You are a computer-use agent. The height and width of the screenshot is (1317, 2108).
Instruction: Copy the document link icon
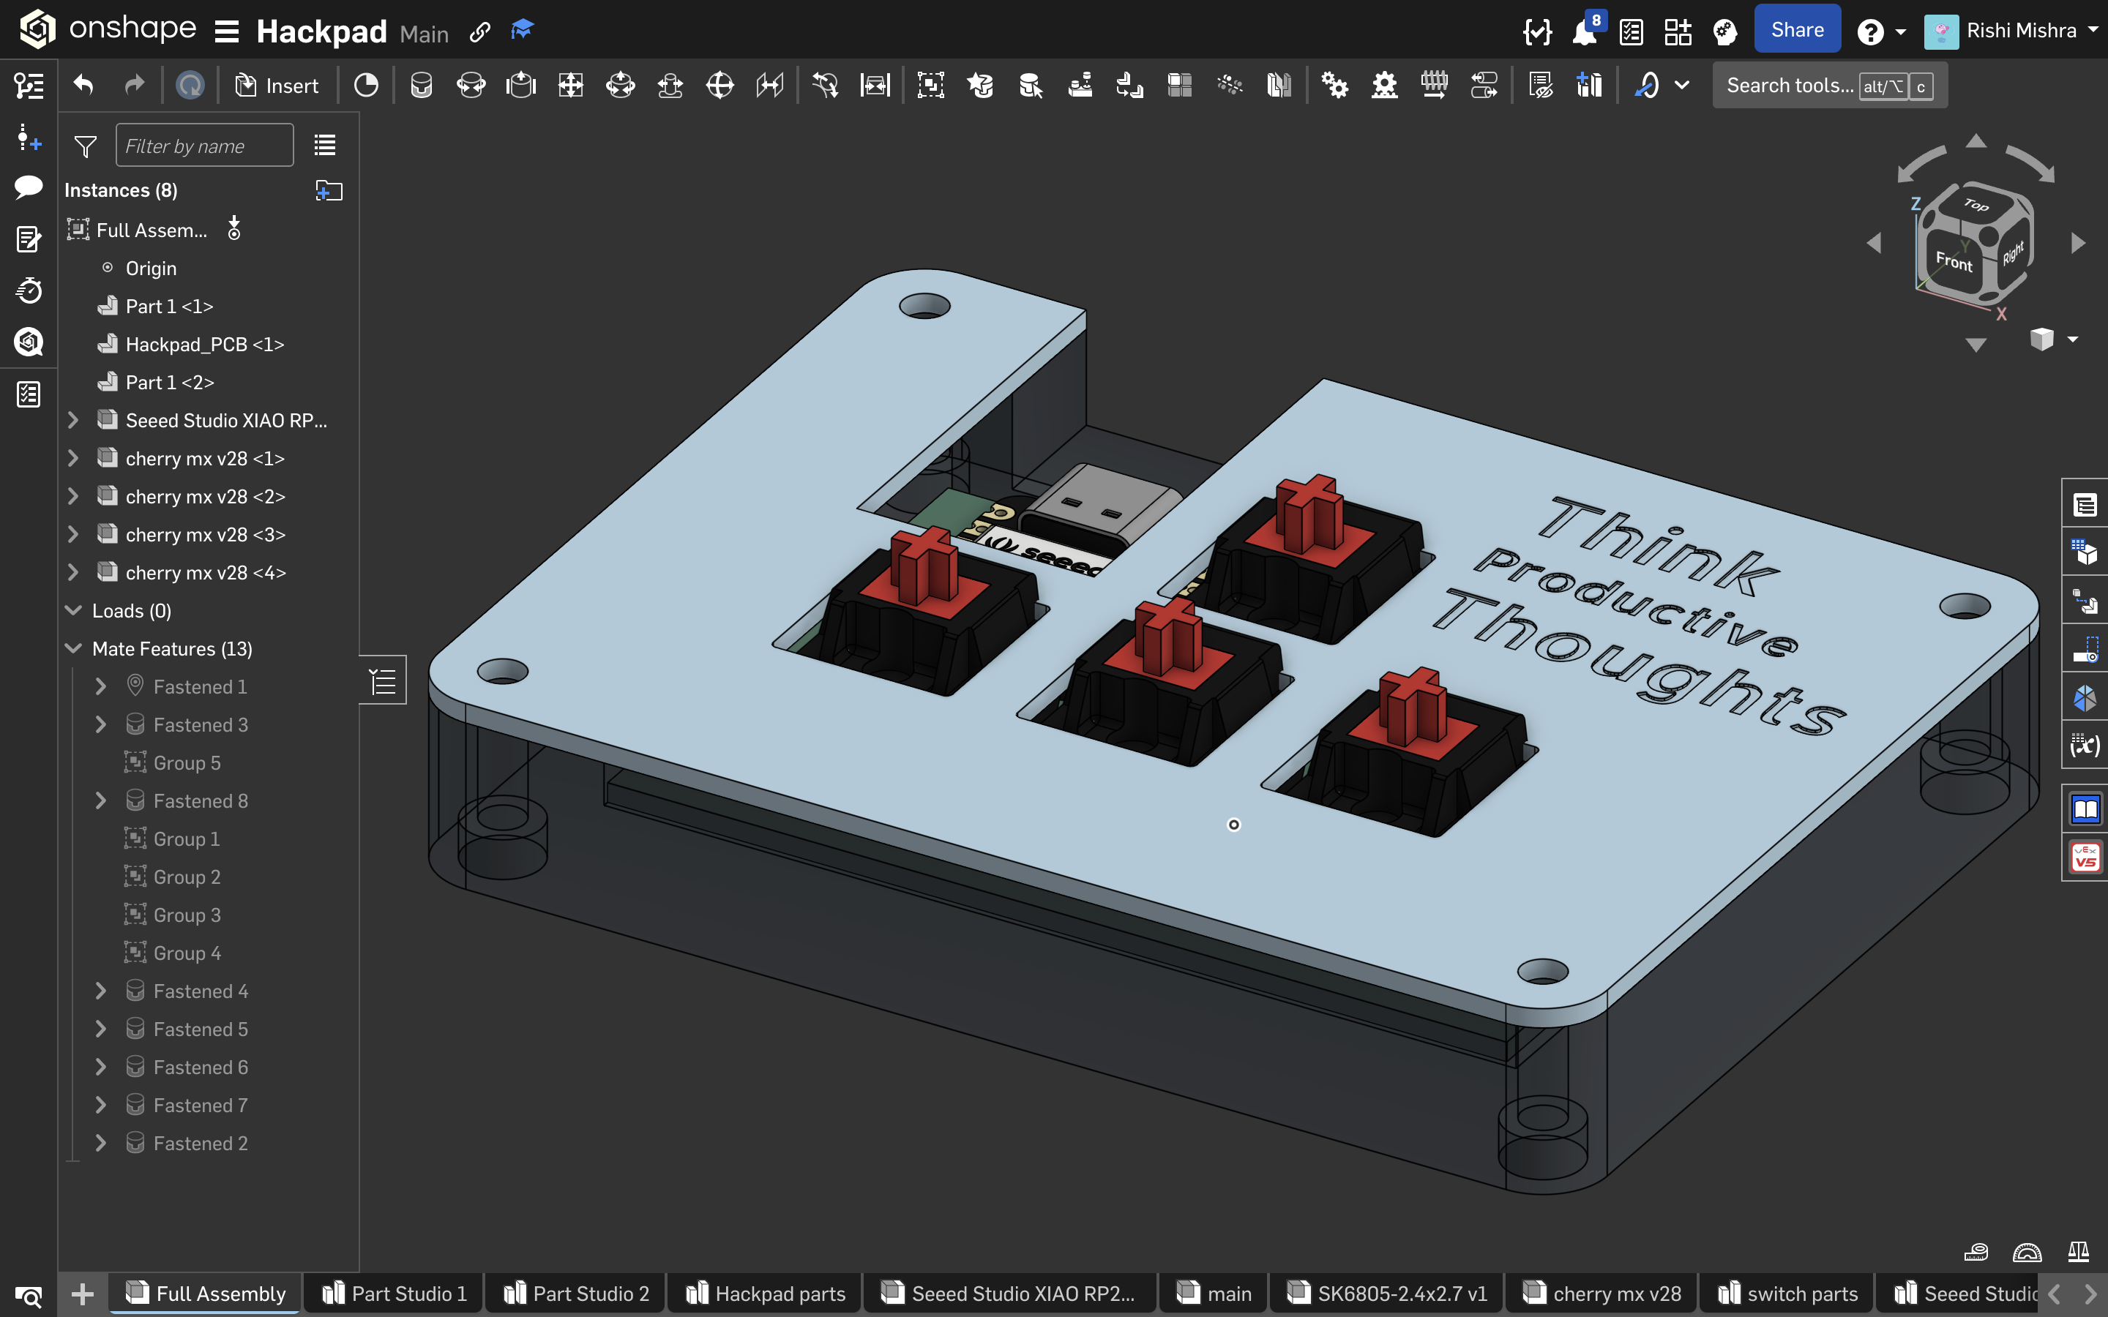click(479, 32)
